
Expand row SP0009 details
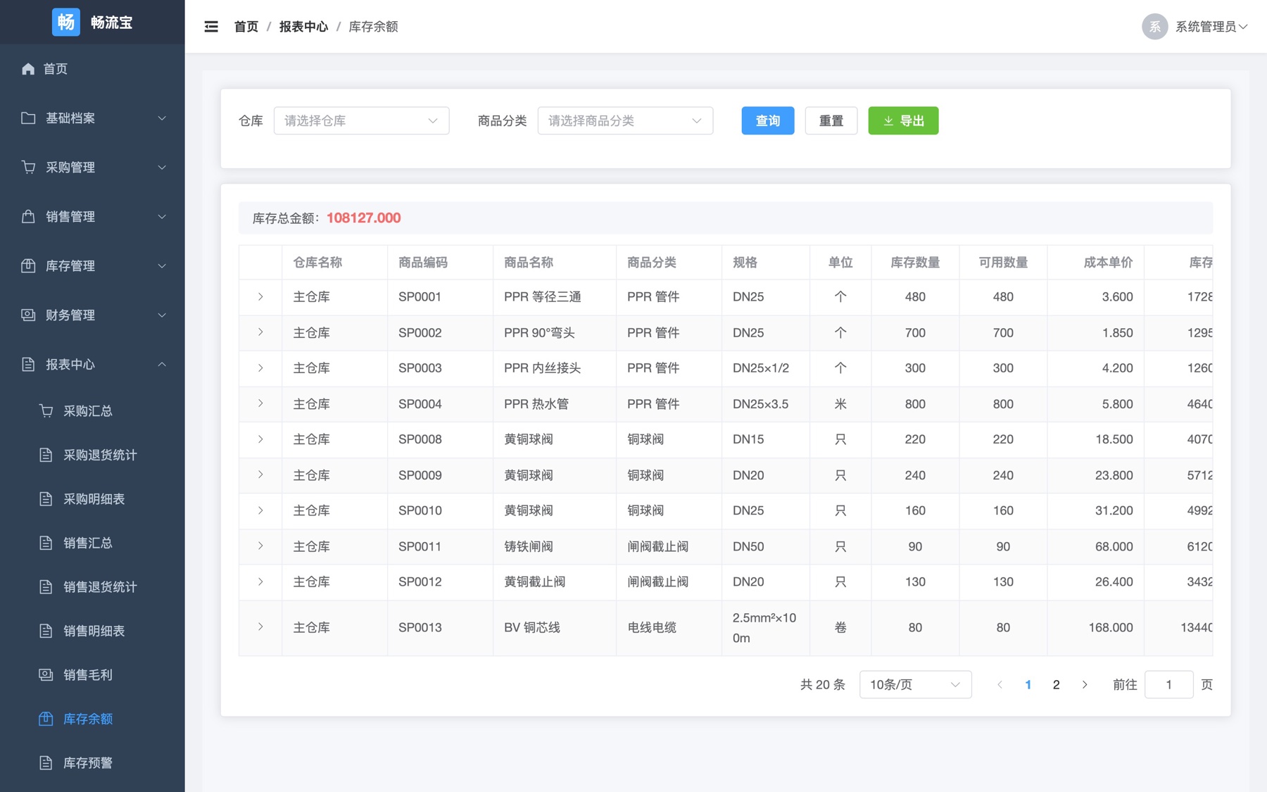[260, 474]
